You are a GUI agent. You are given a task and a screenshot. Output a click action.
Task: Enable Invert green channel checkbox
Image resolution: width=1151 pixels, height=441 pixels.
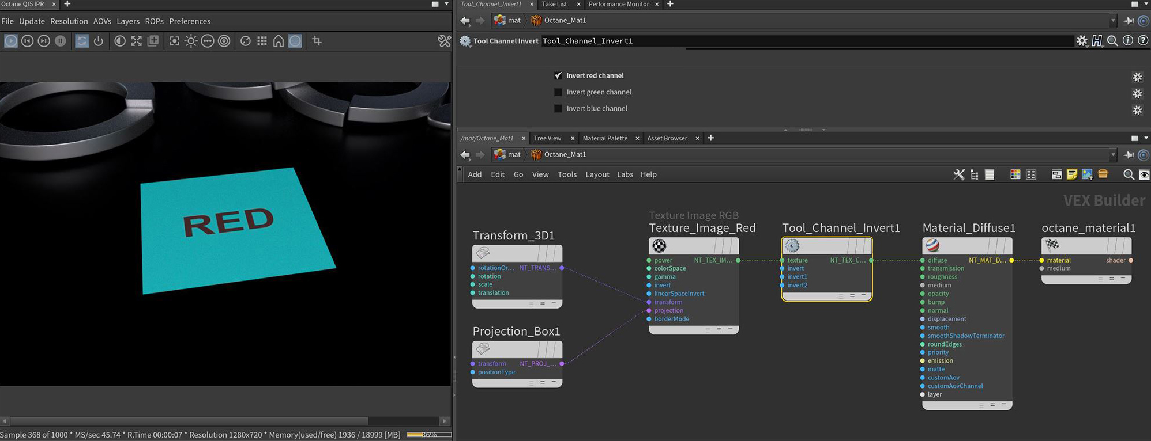(558, 92)
